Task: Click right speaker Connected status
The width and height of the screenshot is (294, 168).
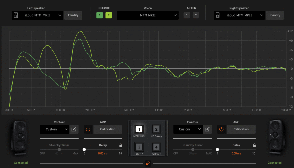Action: pos(275,163)
